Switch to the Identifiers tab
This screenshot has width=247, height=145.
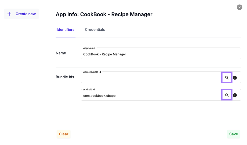click(x=66, y=30)
